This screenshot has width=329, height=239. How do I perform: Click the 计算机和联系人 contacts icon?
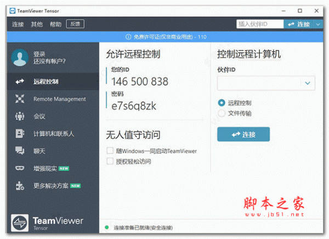coord(20,133)
